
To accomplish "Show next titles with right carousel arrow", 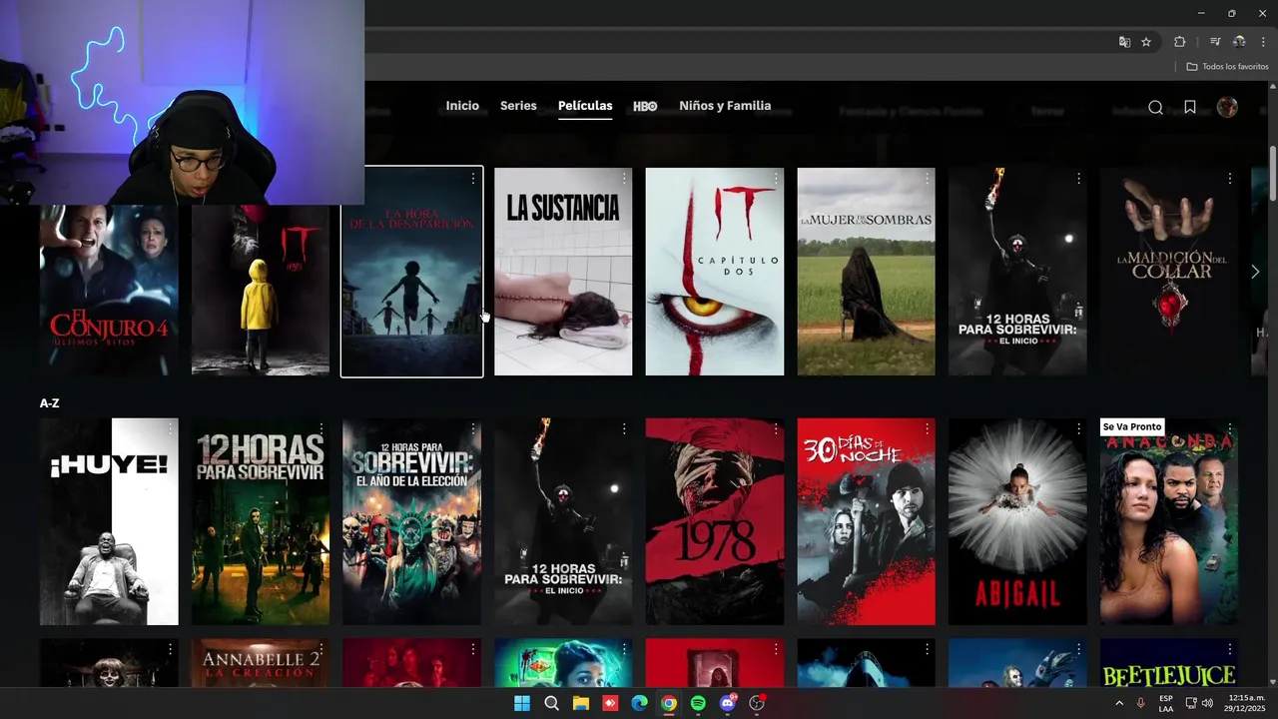I will click(x=1255, y=272).
